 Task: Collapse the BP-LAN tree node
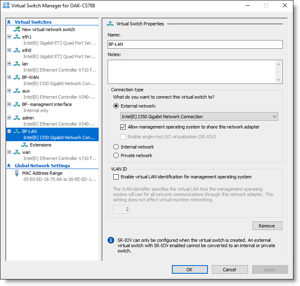[x=9, y=131]
